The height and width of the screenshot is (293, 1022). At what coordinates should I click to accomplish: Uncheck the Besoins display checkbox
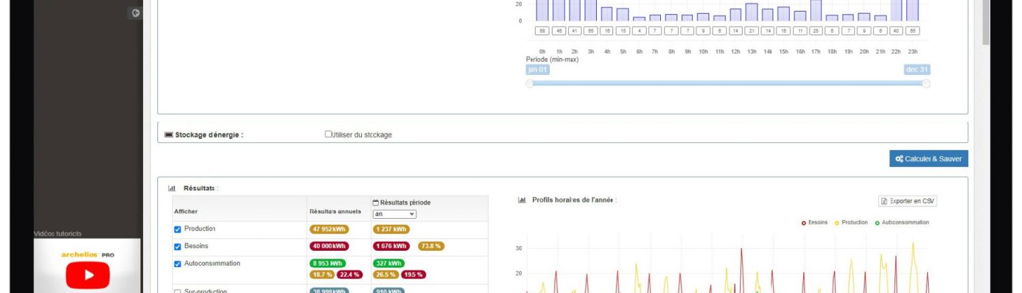point(178,247)
